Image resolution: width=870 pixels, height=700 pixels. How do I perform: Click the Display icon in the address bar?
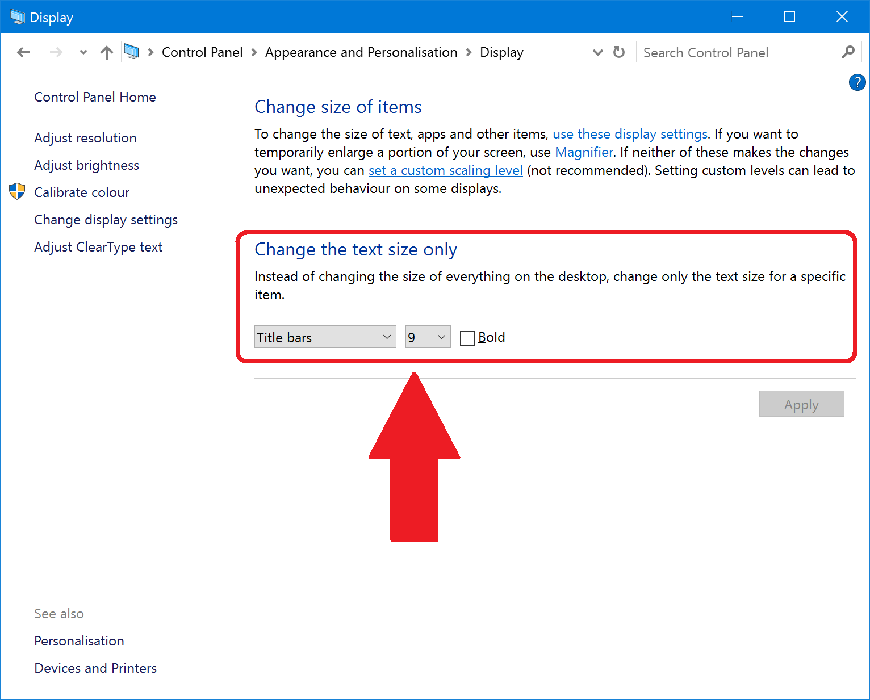[131, 52]
